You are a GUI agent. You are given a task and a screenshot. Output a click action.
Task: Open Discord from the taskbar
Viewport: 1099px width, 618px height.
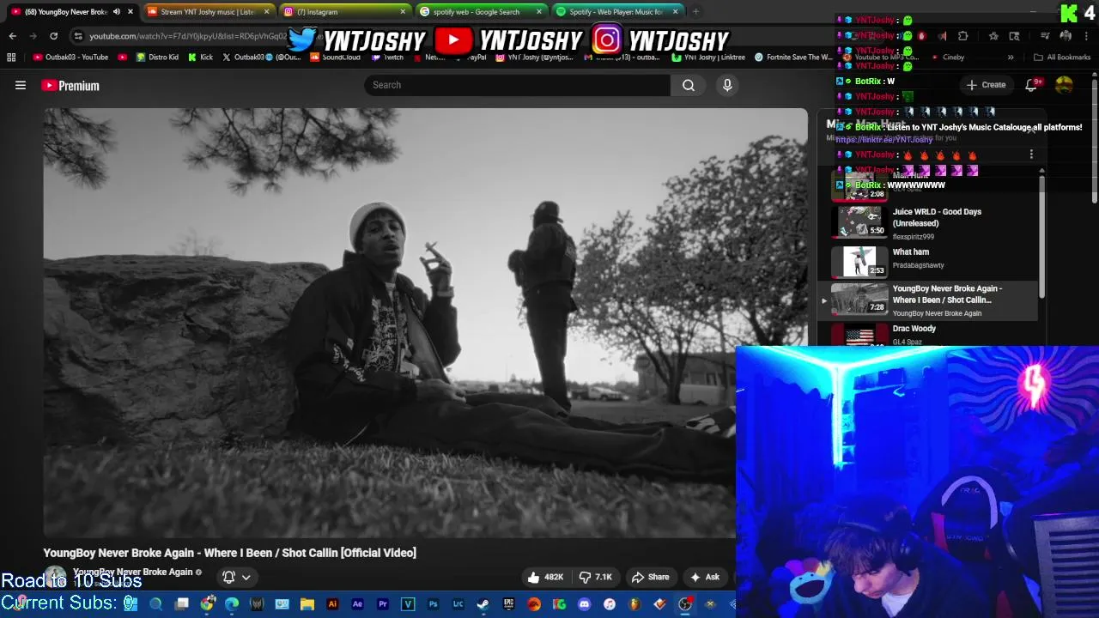coord(585,604)
